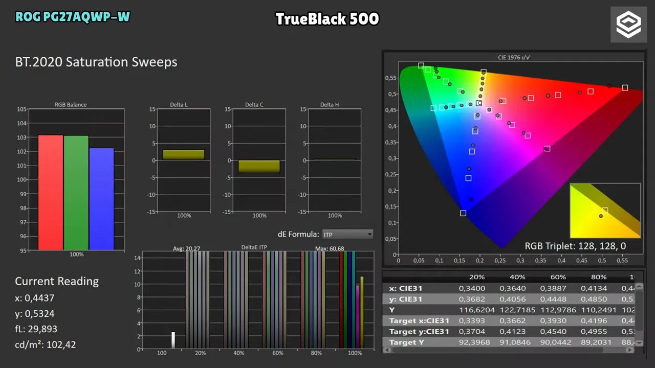
Task: Click the blue bar in RGB Balance
Action: coord(101,199)
